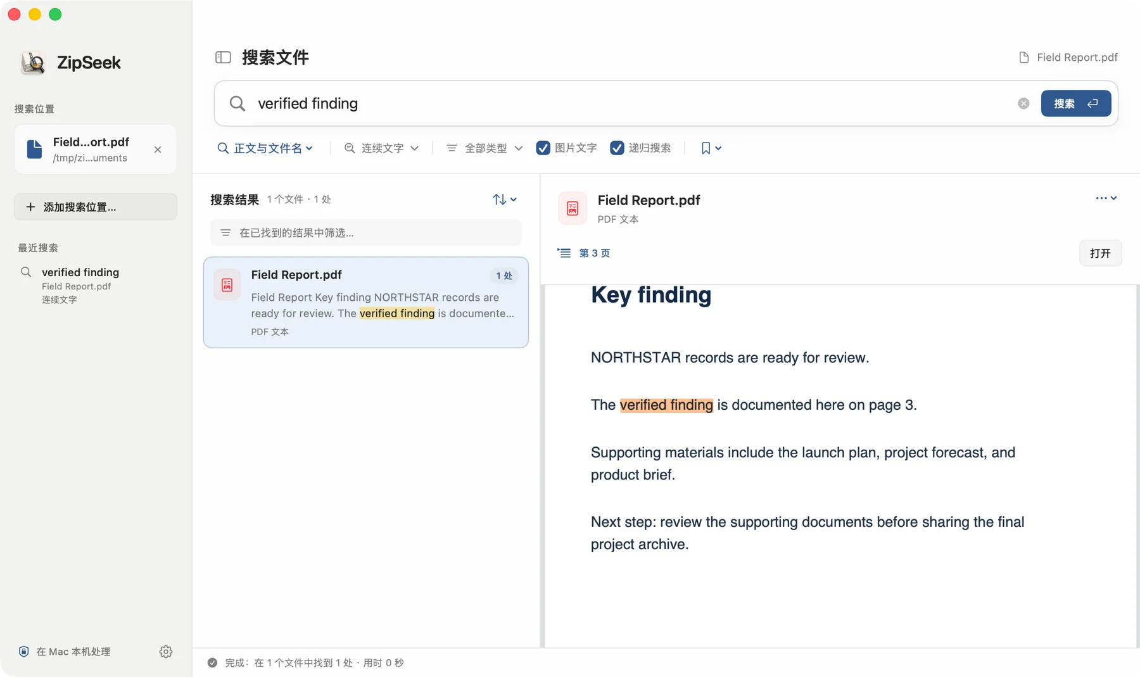Viewport: 1140px width, 677px height.
Task: Click the green fullscreen window button
Action: (x=55, y=15)
